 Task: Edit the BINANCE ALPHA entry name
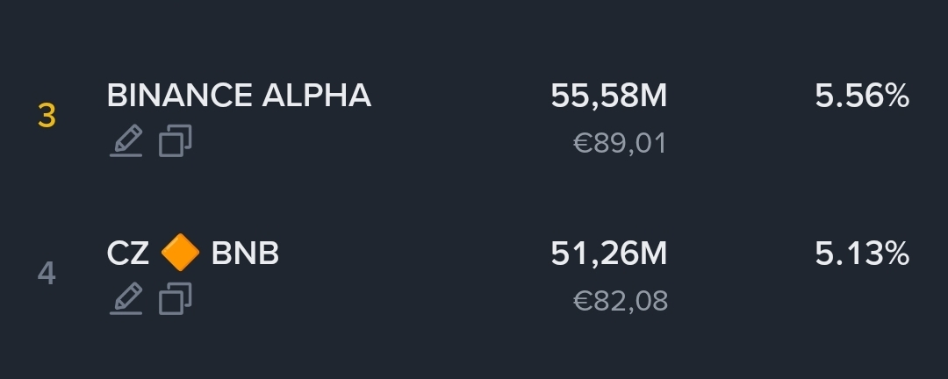(126, 141)
